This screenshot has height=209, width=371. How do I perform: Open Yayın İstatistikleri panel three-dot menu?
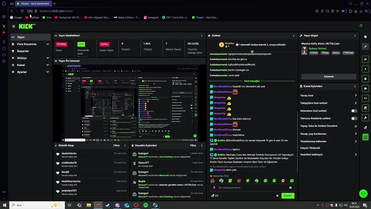click(x=202, y=35)
